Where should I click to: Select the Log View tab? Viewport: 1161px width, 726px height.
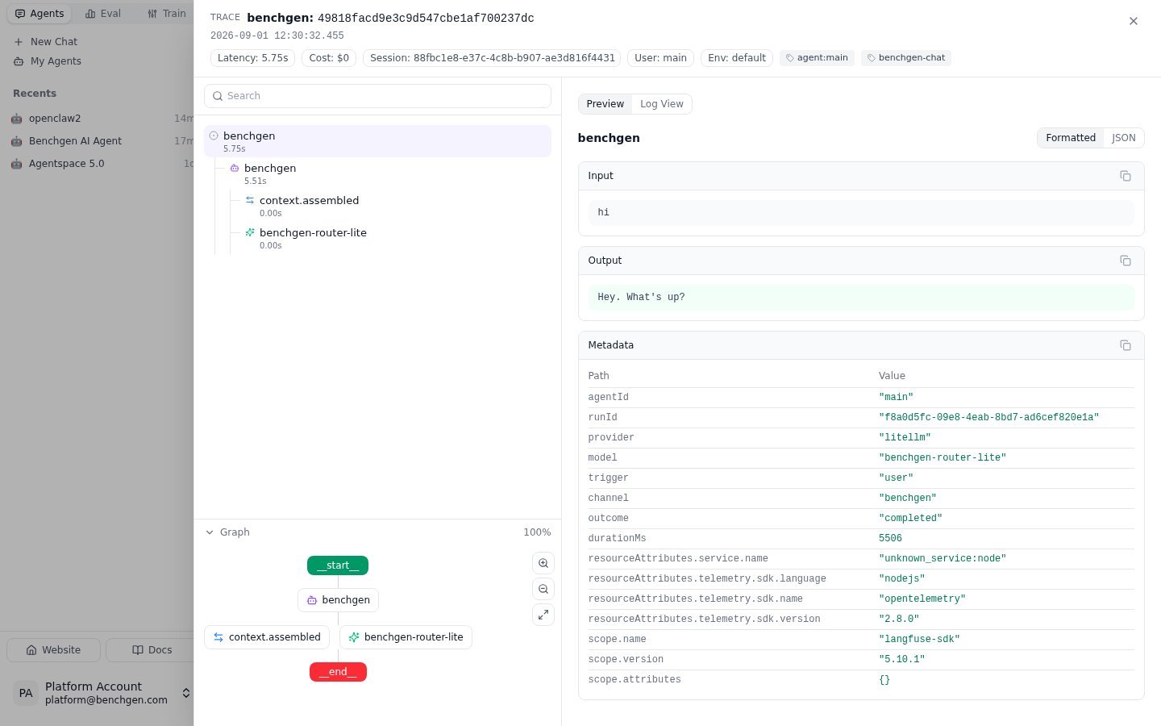662,104
